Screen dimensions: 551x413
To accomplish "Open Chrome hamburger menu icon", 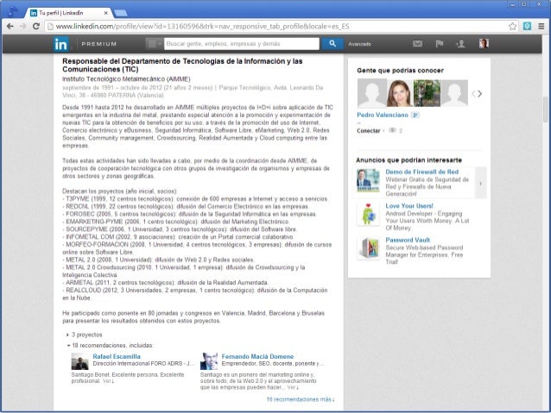I will [541, 27].
